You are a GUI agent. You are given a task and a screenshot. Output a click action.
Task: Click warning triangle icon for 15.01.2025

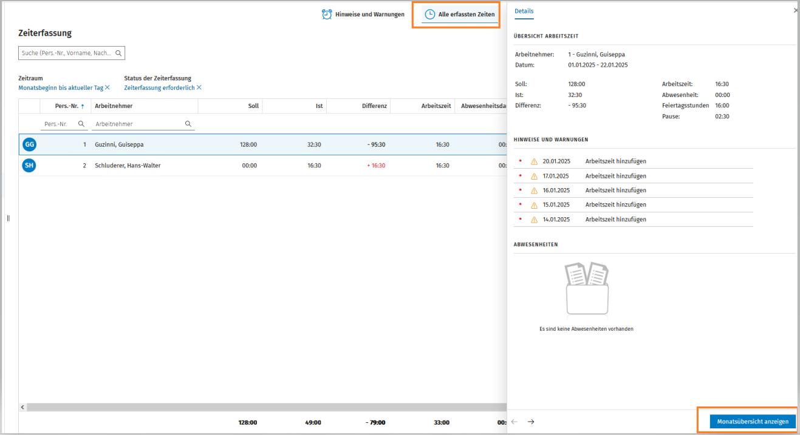[x=535, y=205]
